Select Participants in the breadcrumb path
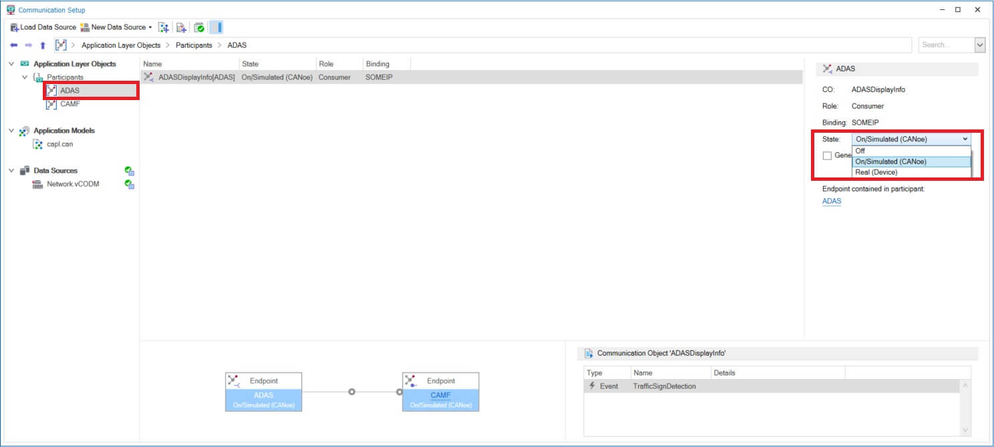 coord(194,45)
